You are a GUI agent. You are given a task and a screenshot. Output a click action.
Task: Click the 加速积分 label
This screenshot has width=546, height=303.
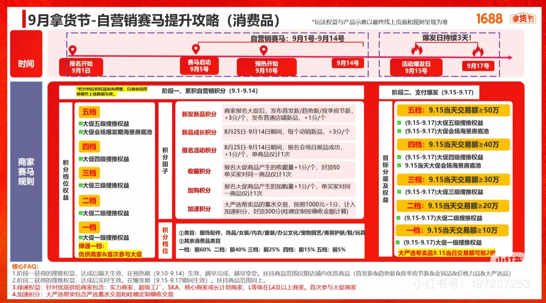point(199,209)
